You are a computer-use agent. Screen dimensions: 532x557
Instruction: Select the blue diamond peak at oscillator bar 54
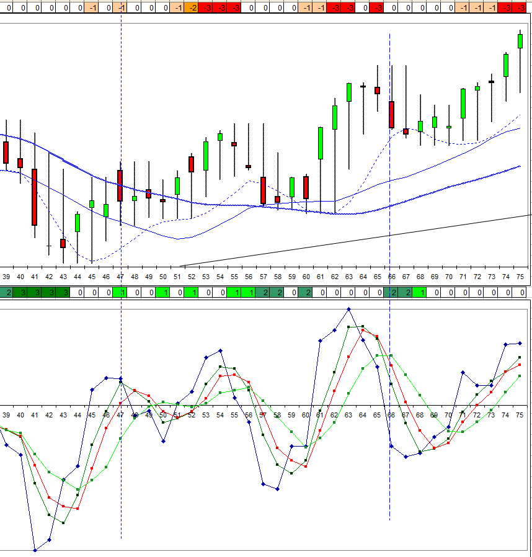tap(220, 350)
